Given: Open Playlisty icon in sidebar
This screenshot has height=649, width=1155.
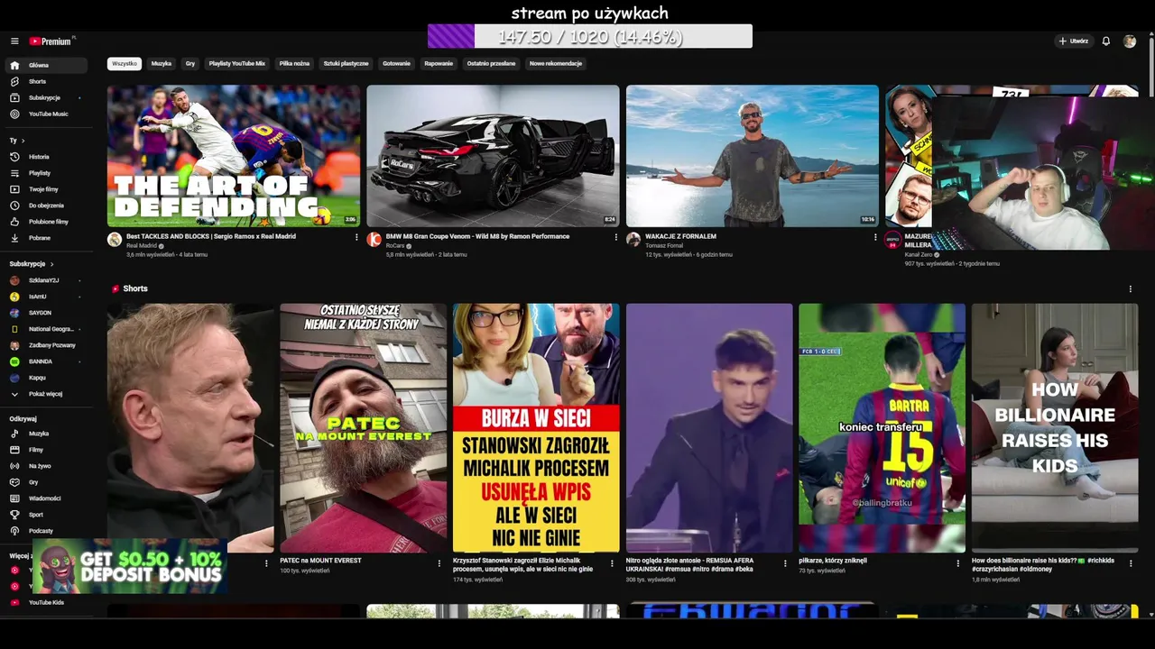Looking at the screenshot, I should [x=14, y=173].
